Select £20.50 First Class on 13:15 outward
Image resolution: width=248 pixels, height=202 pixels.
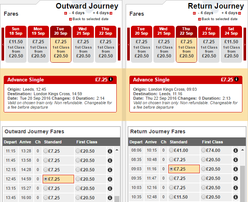click(x=78, y=188)
